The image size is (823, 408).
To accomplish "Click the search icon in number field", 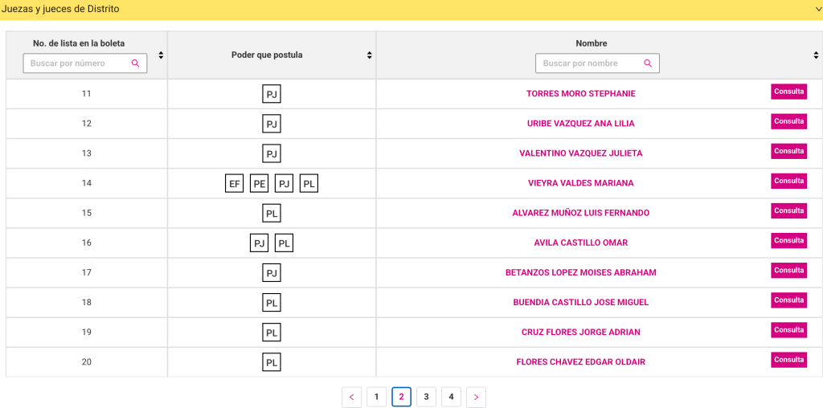I will pyautogui.click(x=135, y=63).
